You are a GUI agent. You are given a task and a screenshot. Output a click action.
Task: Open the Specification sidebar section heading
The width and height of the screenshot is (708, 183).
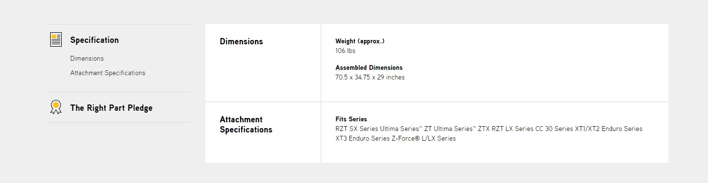tap(95, 40)
